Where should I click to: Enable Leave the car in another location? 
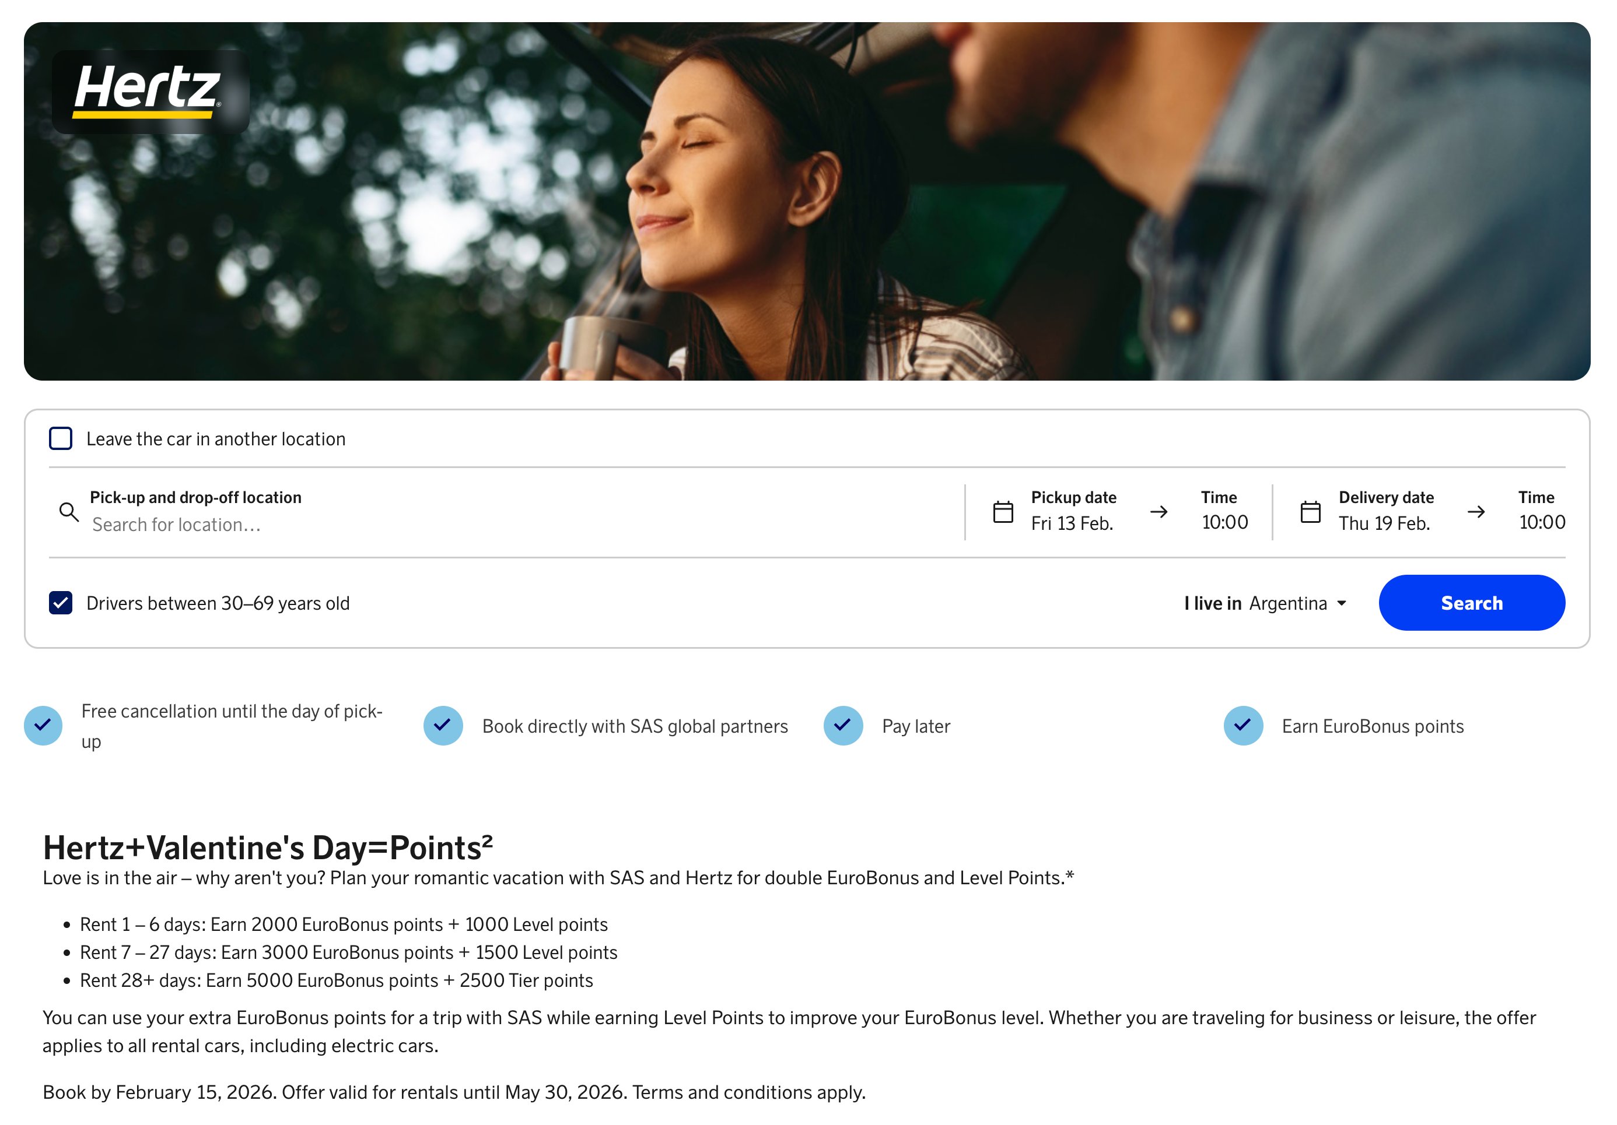[x=61, y=438]
